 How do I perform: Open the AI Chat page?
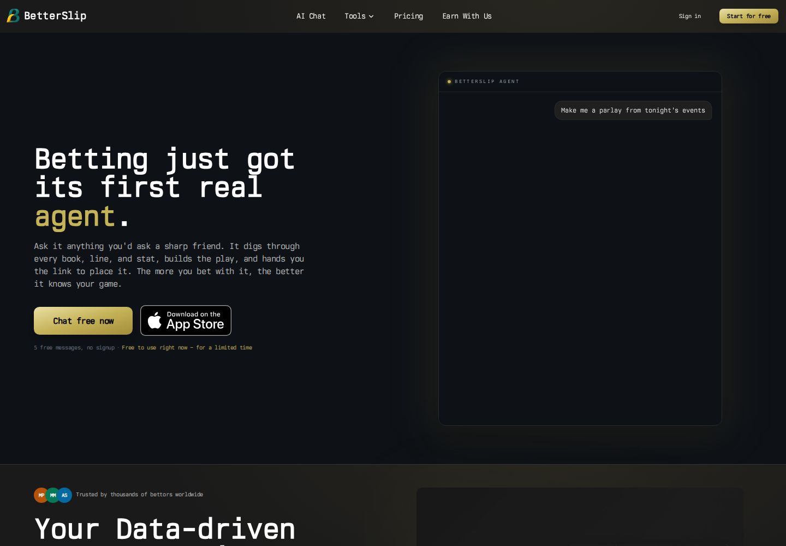tap(311, 16)
